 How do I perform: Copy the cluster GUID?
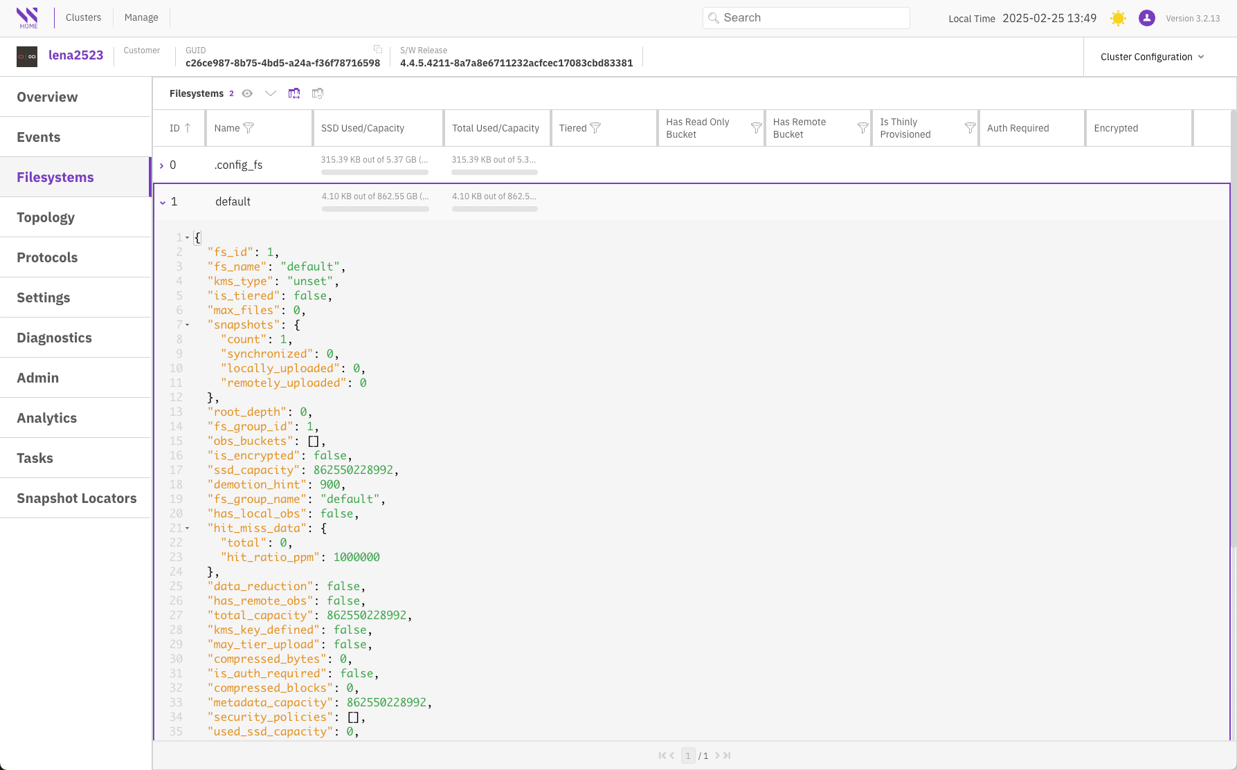(x=378, y=49)
